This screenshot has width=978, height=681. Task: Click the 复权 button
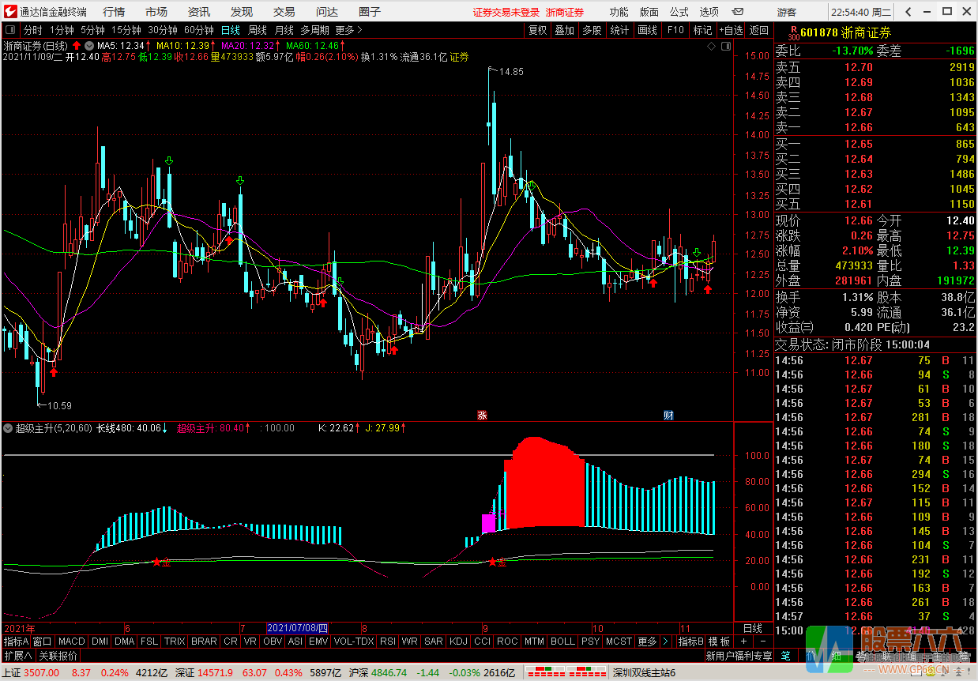pyautogui.click(x=538, y=30)
